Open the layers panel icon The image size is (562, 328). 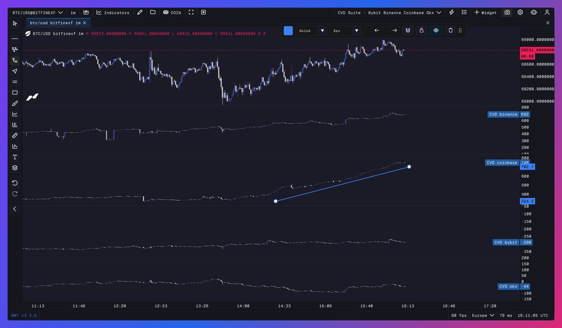(15, 168)
